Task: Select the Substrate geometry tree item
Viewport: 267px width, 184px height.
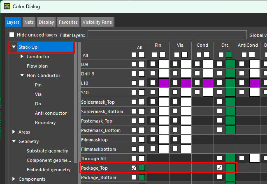Action: pos(47,151)
